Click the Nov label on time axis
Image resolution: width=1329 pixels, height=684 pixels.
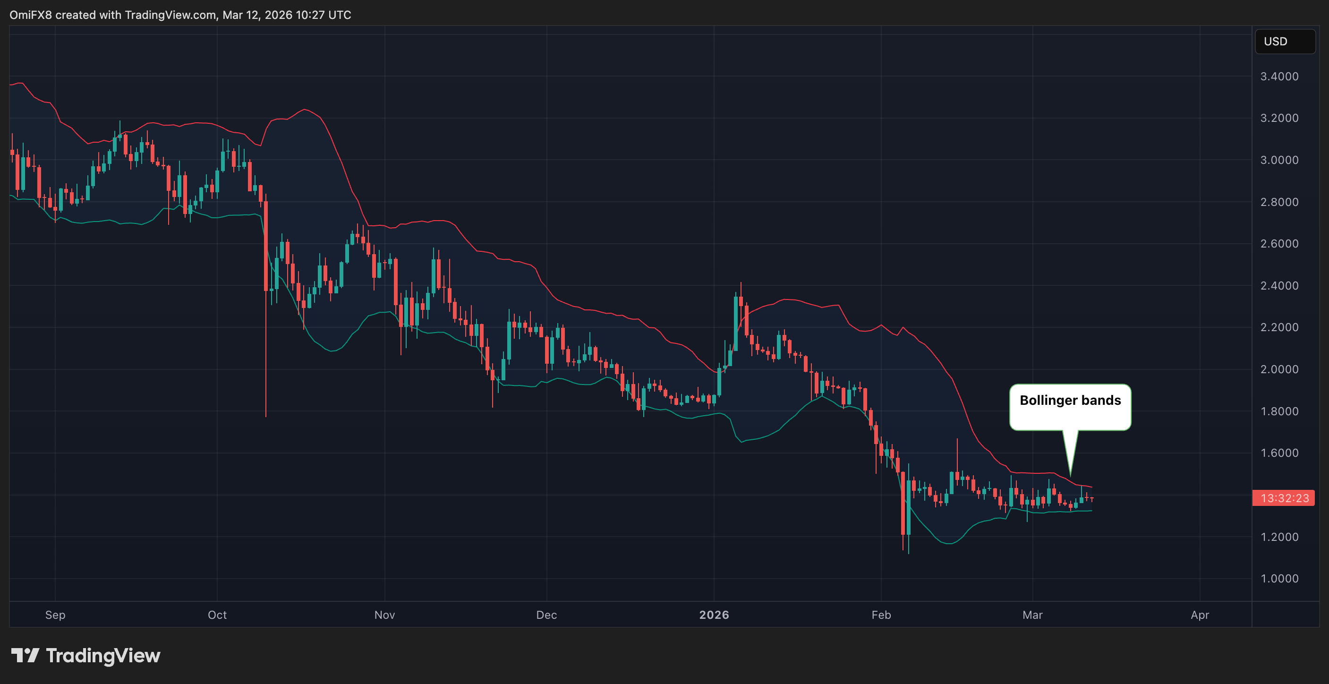384,615
